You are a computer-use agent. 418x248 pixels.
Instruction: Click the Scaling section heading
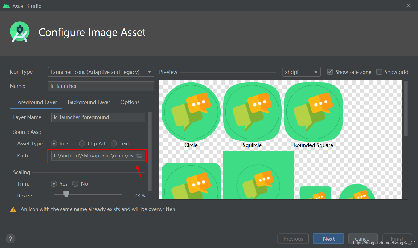(x=21, y=172)
